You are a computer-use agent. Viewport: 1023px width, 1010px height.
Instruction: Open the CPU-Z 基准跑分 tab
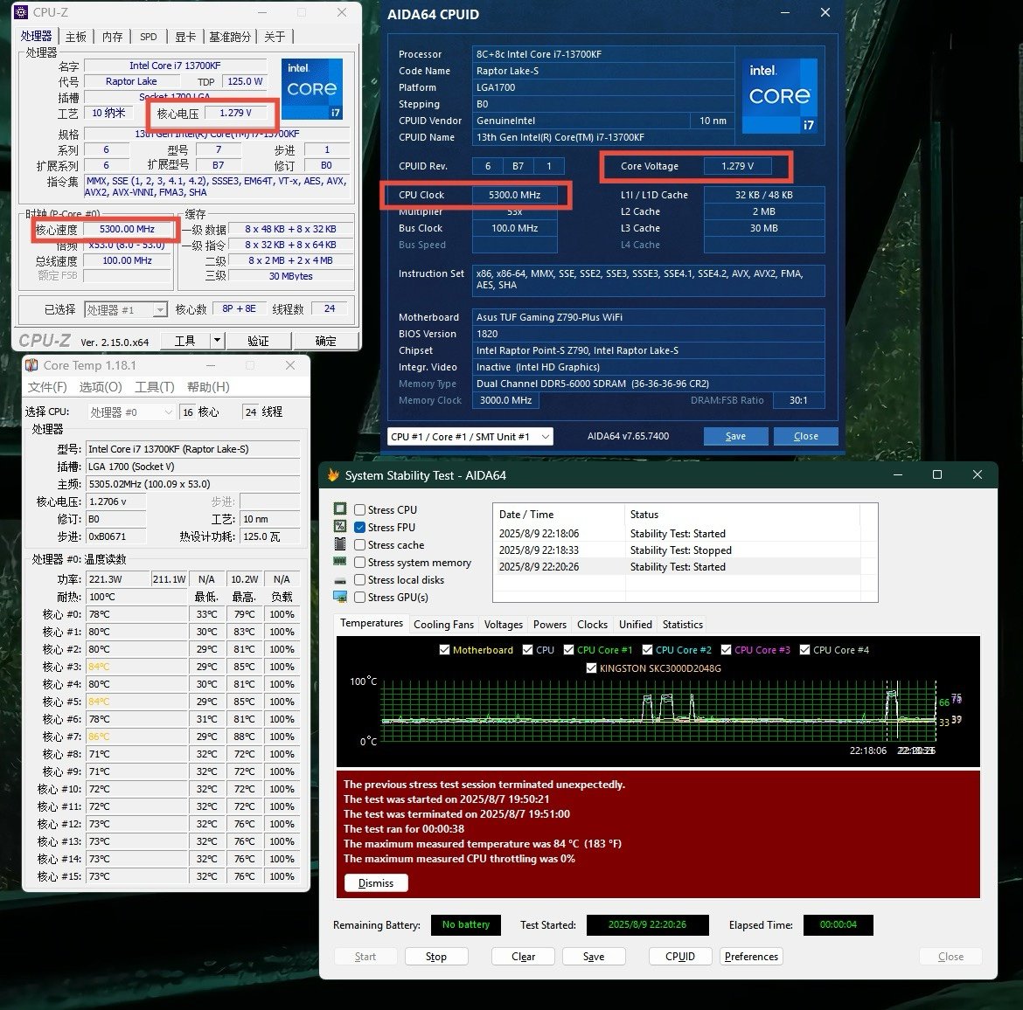pos(230,37)
